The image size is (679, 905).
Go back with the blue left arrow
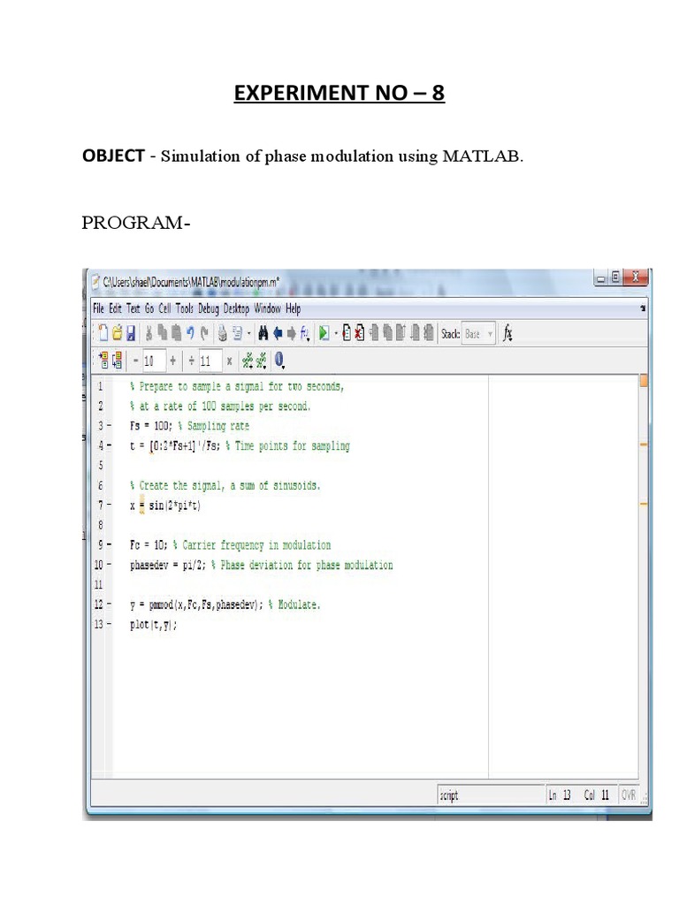278,333
